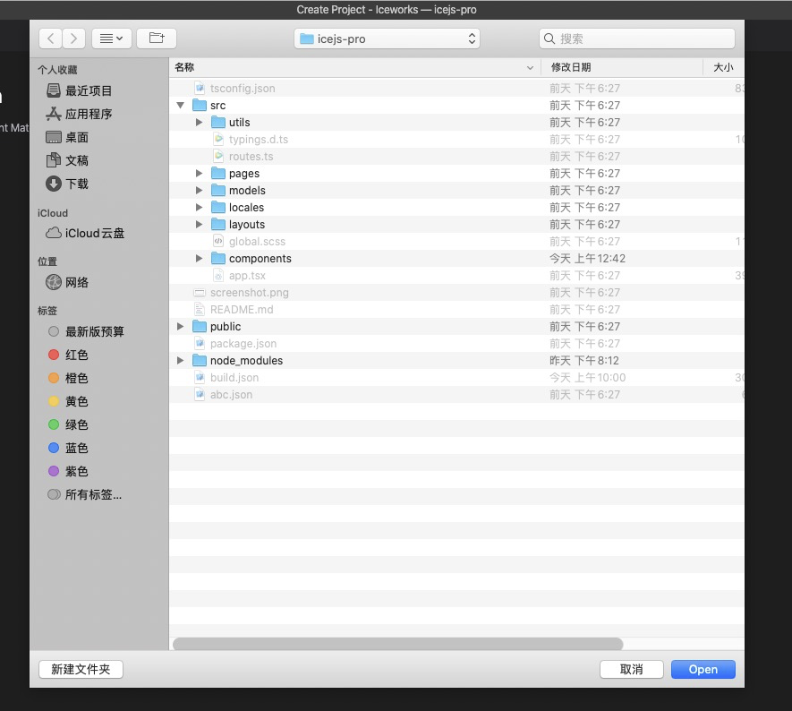Collapse the src folder disclosure triangle
This screenshot has height=711, width=792.
181,105
